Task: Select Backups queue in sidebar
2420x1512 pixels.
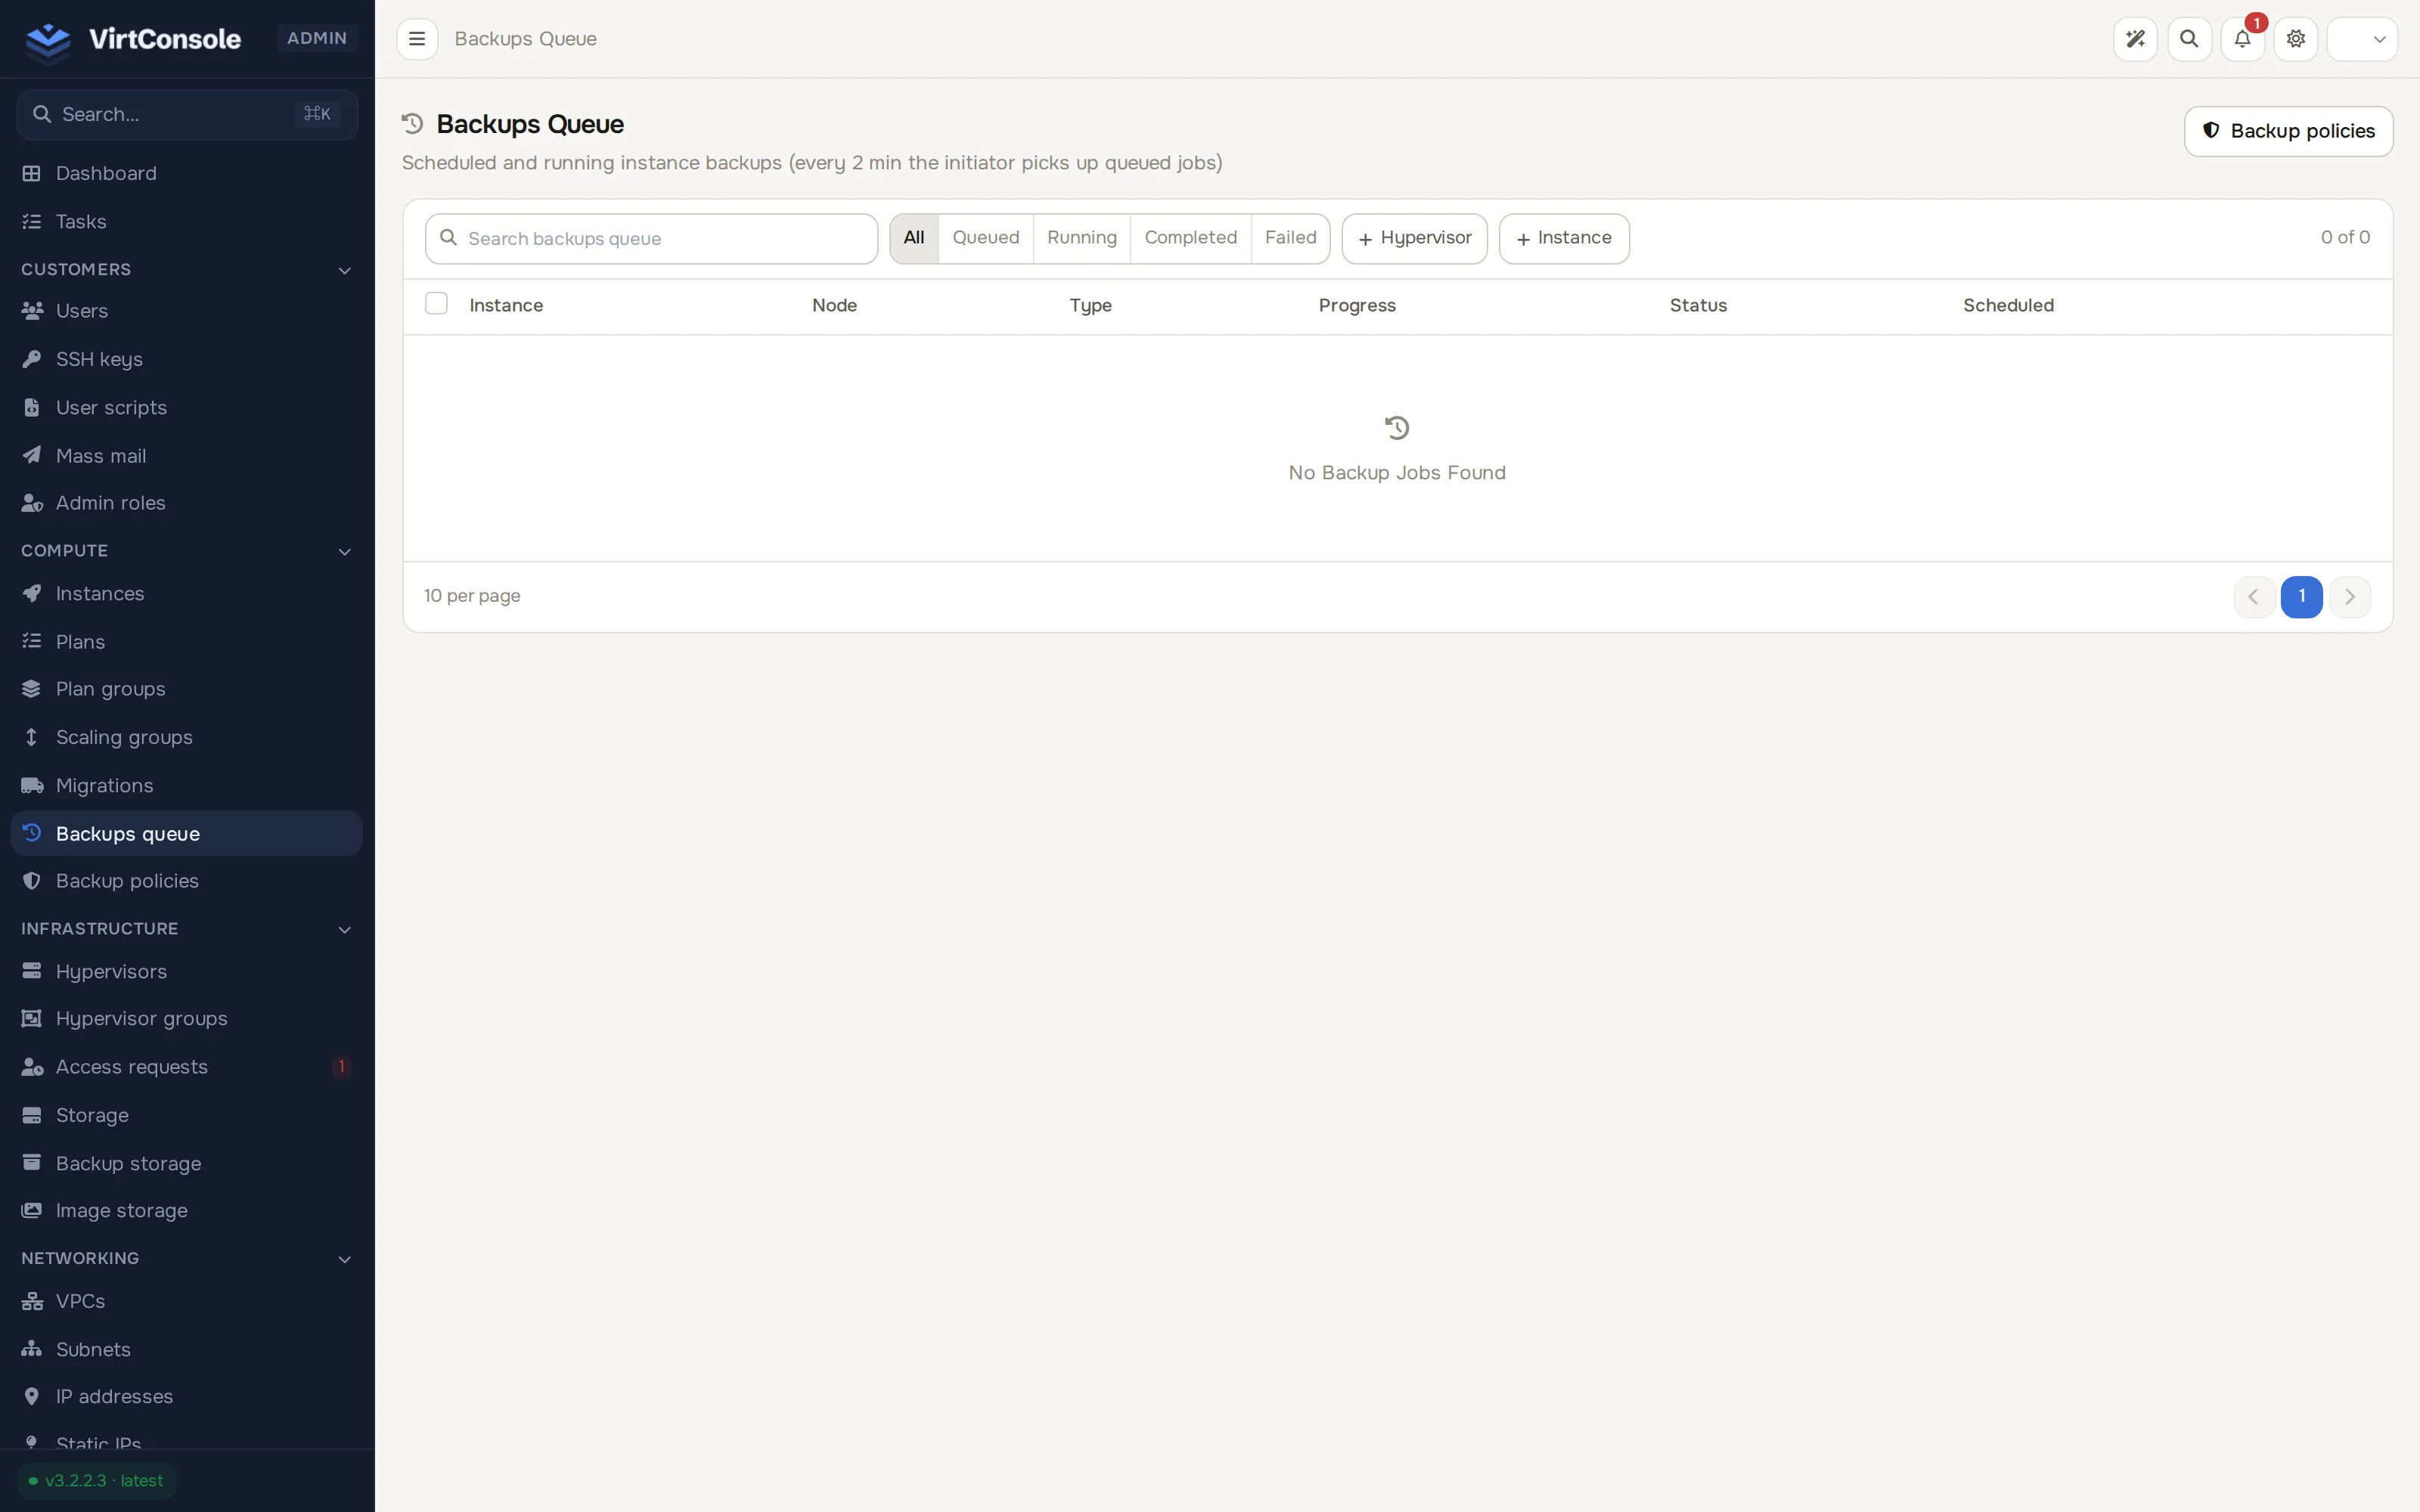Action: click(187, 833)
